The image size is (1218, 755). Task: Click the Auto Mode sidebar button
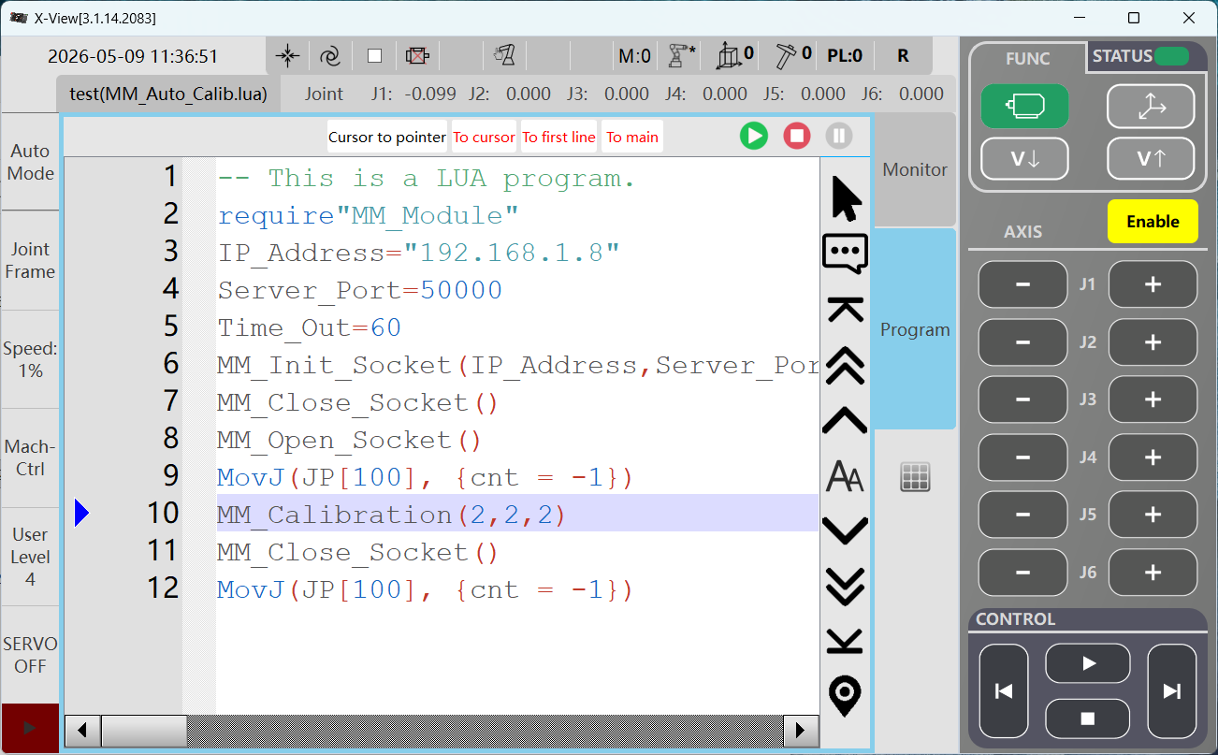(30, 162)
